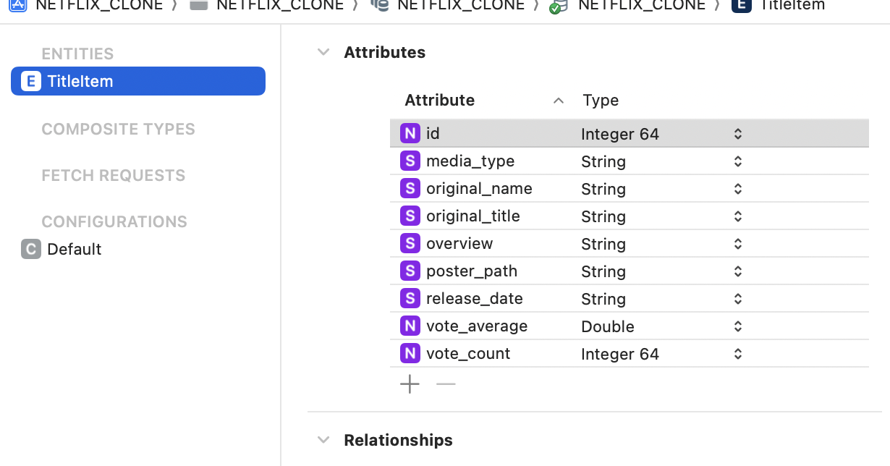Click the Attribute column sort chevron

[558, 101]
